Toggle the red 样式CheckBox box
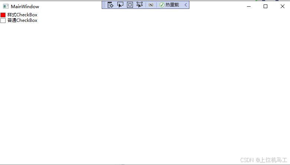 click(3, 15)
